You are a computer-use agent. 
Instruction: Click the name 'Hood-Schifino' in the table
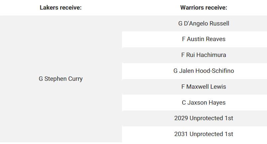pos(215,71)
